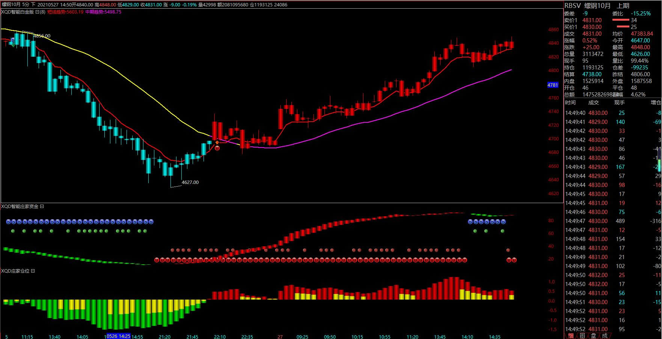Click the 0526 14:25 highlighted time marker
This screenshot has height=339, width=662.
(118, 336)
